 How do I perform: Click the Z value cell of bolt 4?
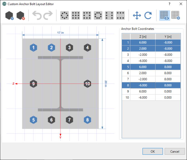coord(143,61)
